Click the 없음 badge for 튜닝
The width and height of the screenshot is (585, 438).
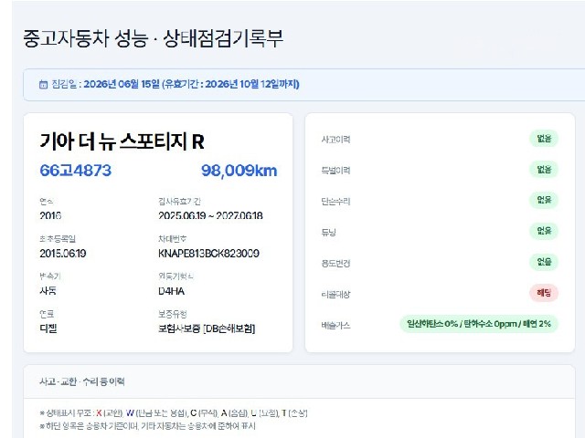pos(544,231)
